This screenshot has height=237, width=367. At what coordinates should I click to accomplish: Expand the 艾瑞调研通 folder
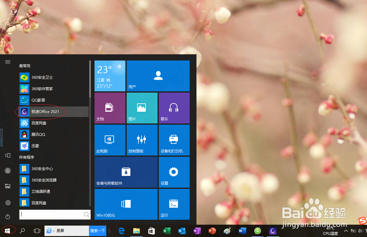coord(54,192)
